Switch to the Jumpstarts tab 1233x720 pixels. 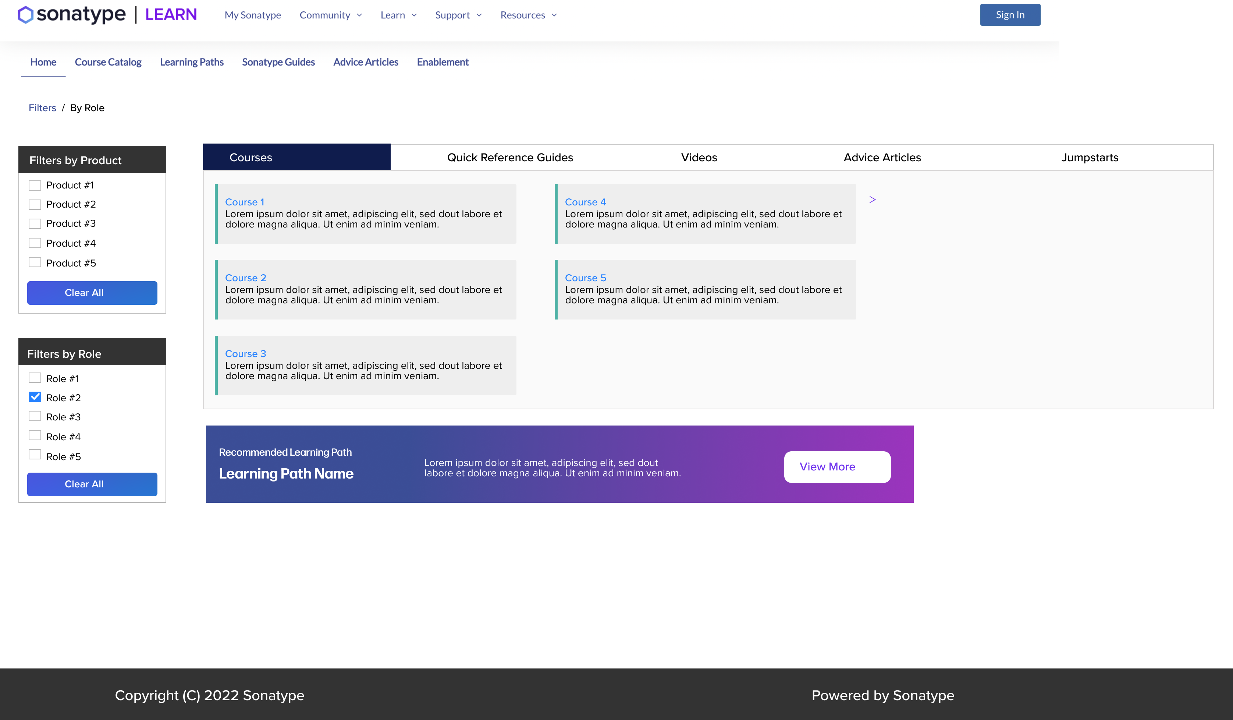[1090, 158]
